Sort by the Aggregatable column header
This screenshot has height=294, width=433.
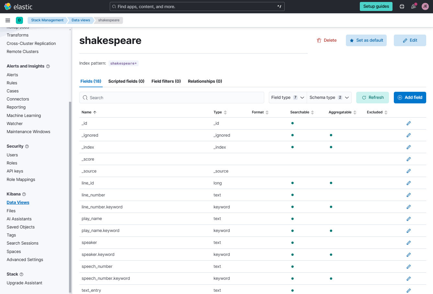pyautogui.click(x=342, y=112)
